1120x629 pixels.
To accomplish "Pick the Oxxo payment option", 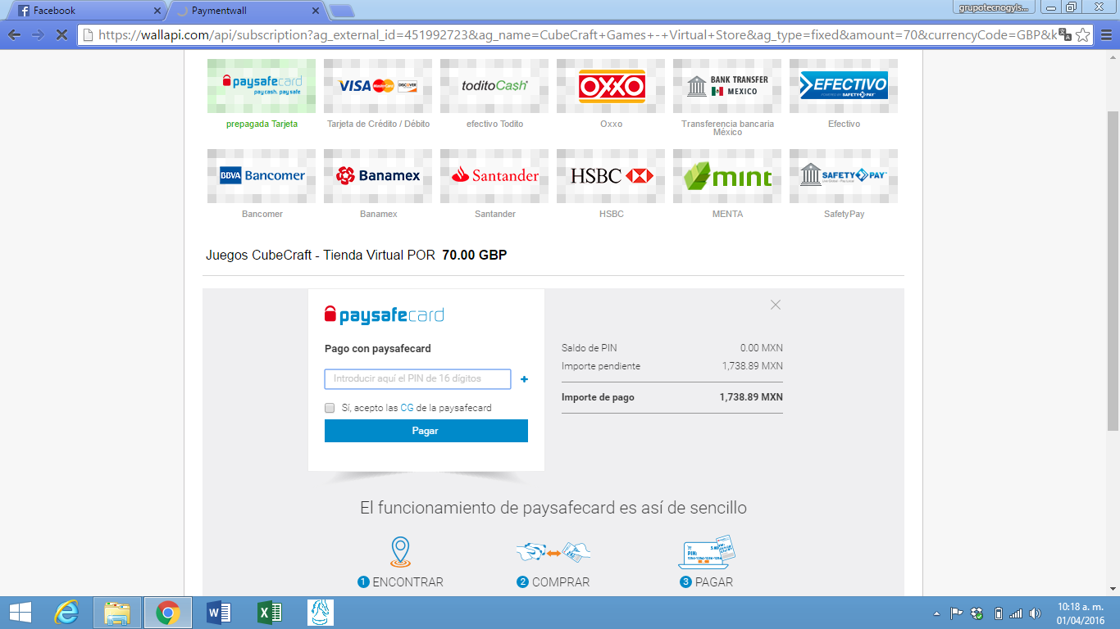I will [611, 86].
